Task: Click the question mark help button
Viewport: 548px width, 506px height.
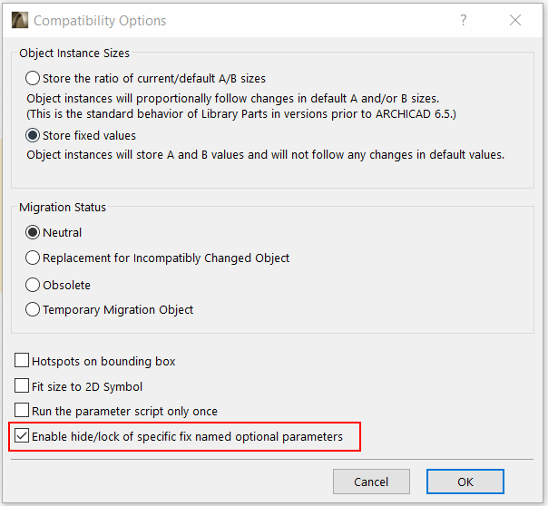Action: [464, 20]
